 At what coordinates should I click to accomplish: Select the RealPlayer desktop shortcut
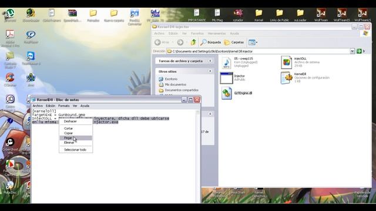click(x=31, y=37)
